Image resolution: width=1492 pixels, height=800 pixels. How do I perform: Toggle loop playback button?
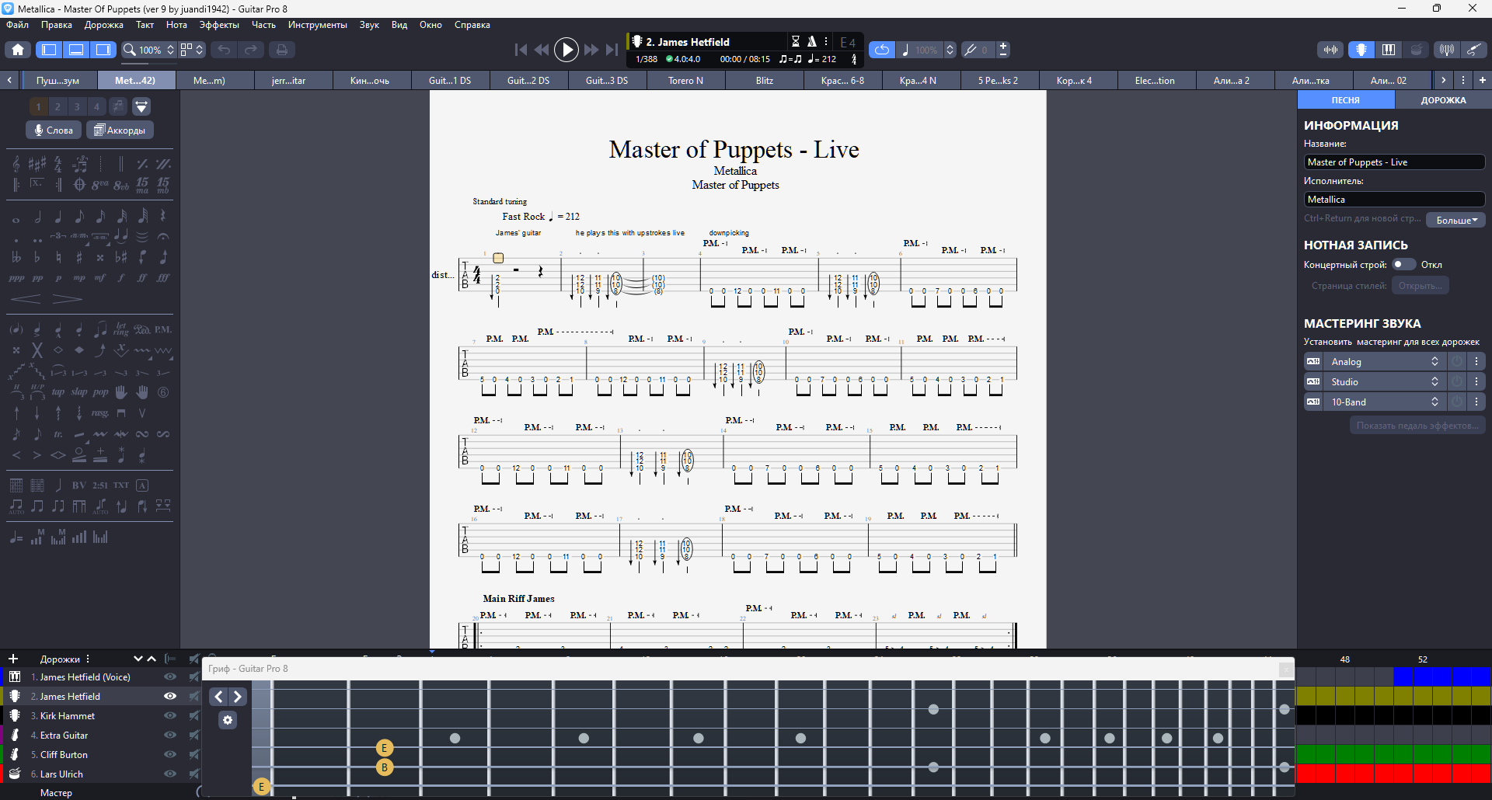[x=882, y=50]
